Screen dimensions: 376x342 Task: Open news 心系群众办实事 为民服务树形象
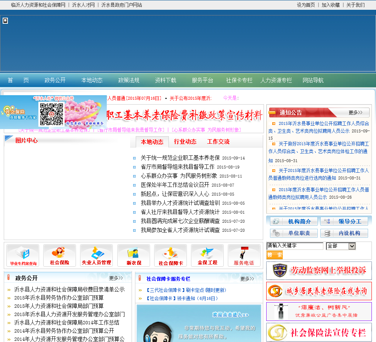pos(179,176)
